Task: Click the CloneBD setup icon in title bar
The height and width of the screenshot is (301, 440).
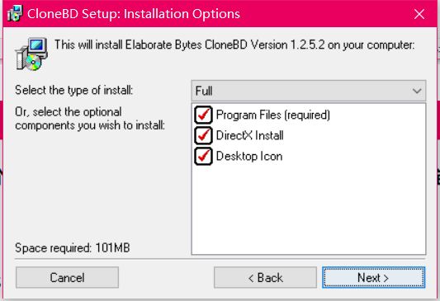Action: [15, 13]
